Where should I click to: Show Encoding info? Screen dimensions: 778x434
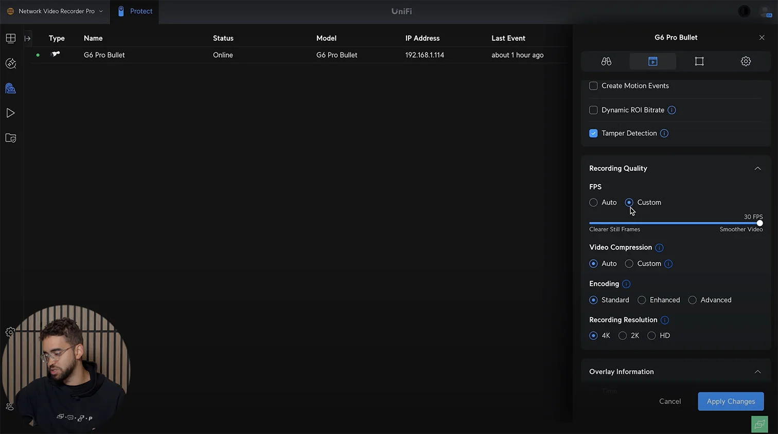click(626, 284)
